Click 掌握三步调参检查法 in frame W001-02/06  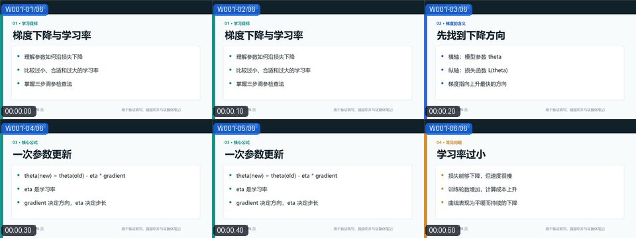[260, 84]
